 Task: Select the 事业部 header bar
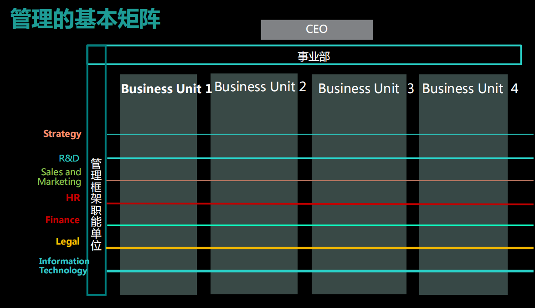click(314, 55)
